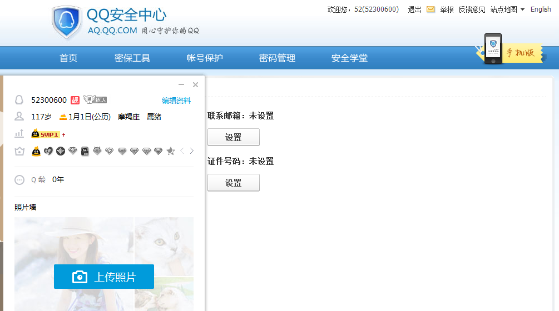Click the person silhouette icon beside 117岁
559x311 pixels.
(19, 116)
